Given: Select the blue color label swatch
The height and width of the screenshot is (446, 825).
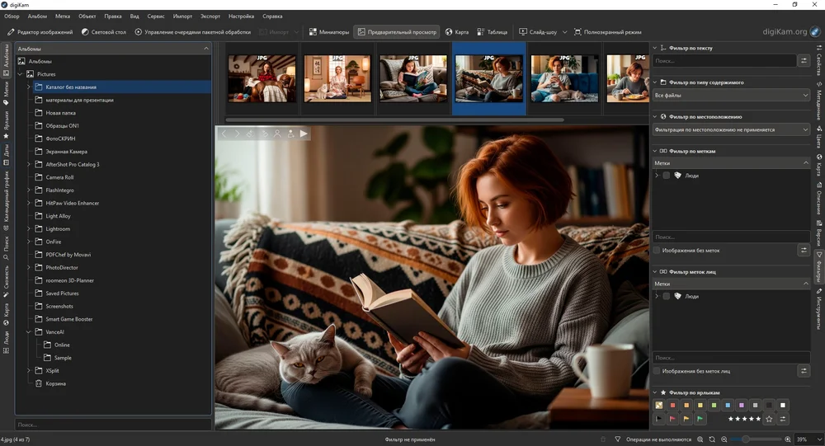Looking at the screenshot, I should point(728,405).
